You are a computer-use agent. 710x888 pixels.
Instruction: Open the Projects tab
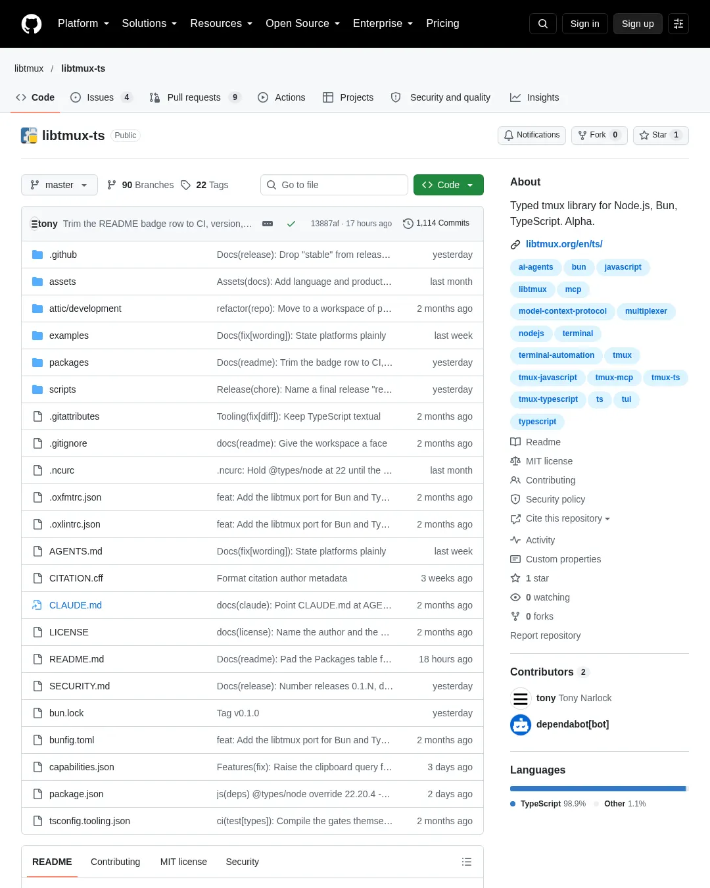coord(348,97)
